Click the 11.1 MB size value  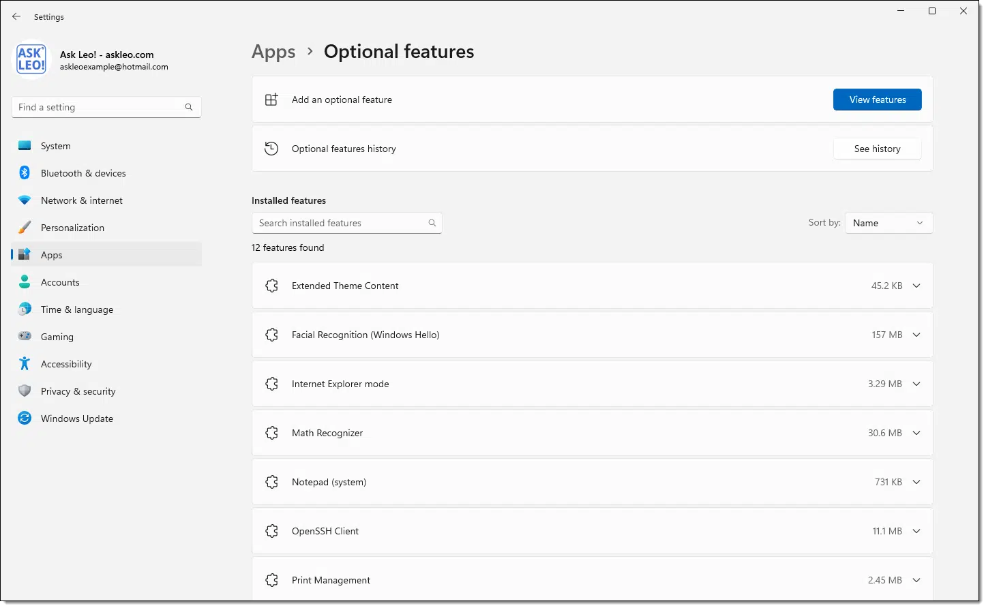[887, 531]
